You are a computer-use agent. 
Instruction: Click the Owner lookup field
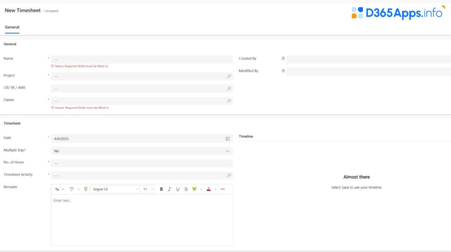(142, 101)
